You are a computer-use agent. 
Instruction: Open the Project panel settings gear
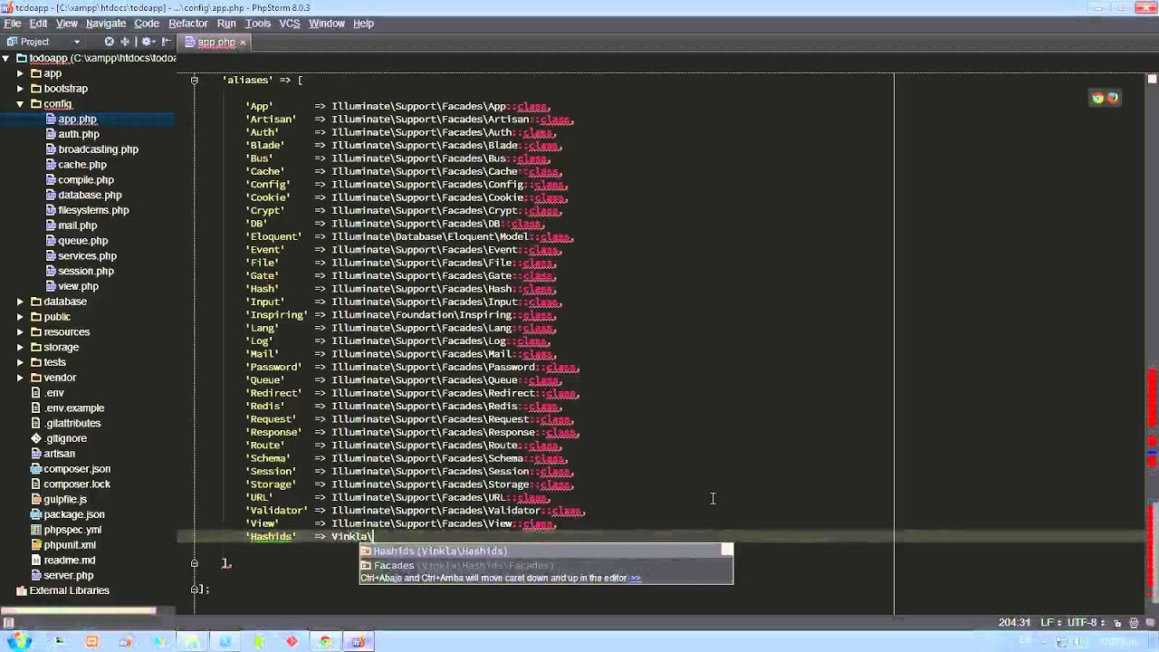tap(148, 42)
